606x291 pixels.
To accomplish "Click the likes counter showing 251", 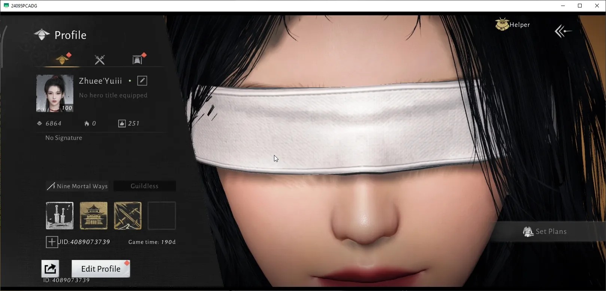I will pos(129,123).
